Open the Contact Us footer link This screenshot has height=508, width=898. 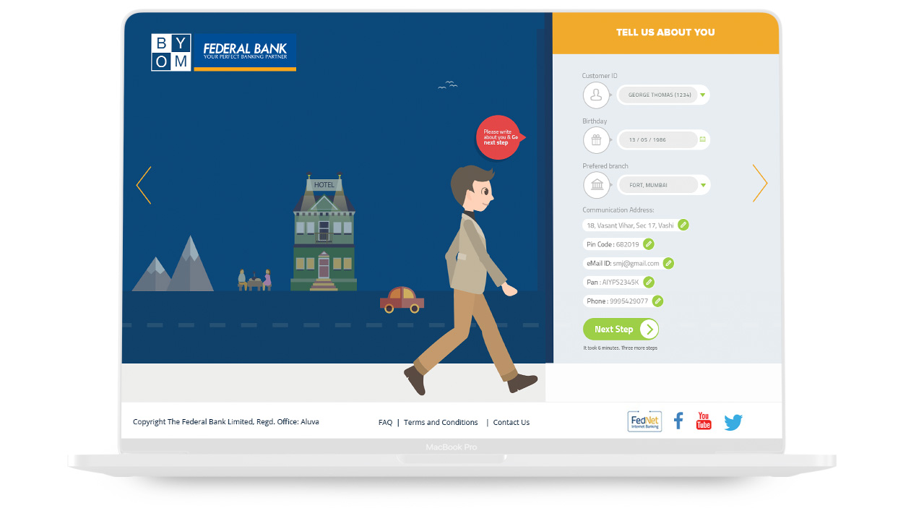click(x=511, y=423)
